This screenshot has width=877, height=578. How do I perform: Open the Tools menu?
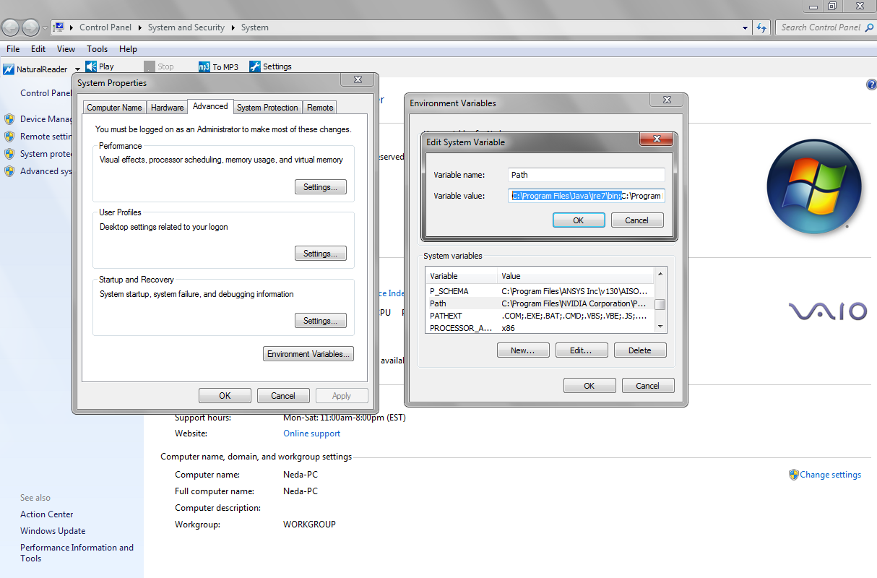point(97,49)
